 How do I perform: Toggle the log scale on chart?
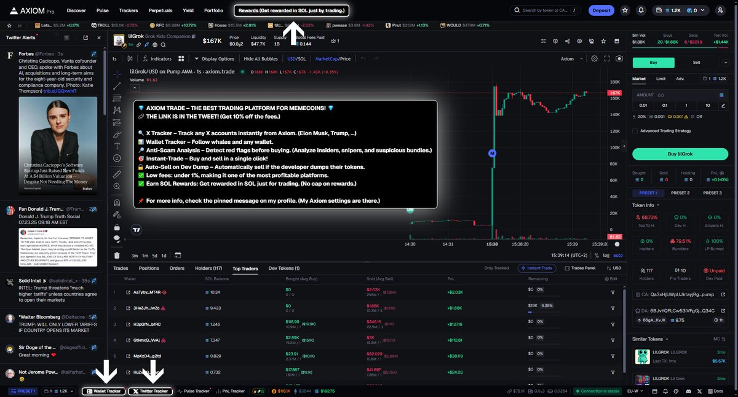click(x=607, y=255)
